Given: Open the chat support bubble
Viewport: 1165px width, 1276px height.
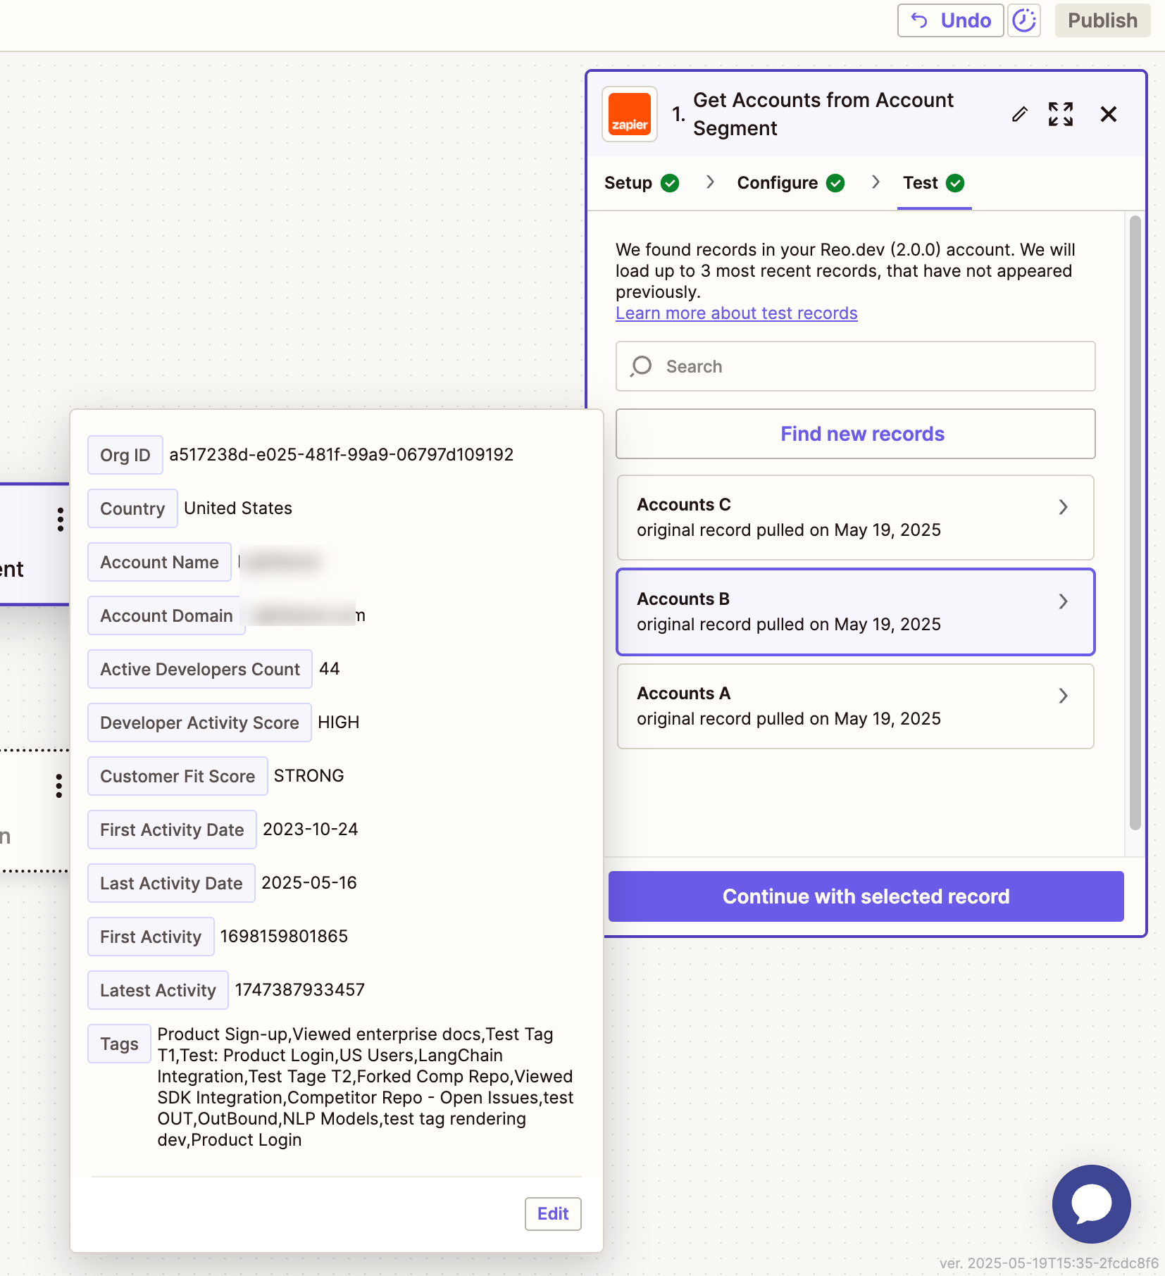Looking at the screenshot, I should 1091,1203.
